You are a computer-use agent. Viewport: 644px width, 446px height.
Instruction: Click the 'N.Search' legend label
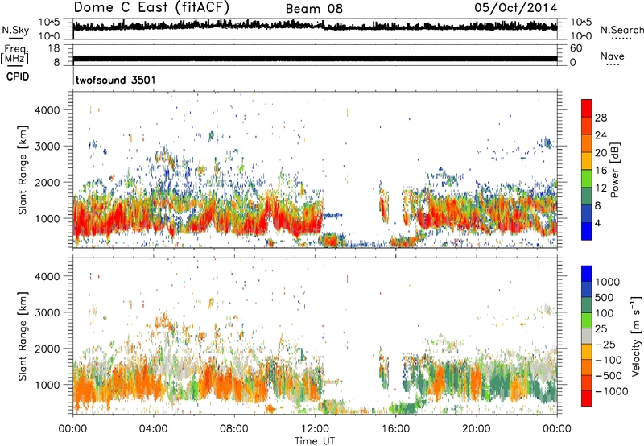622,30
